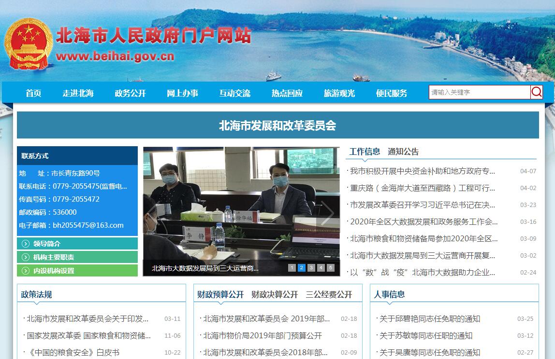The height and width of the screenshot is (359, 555).
Task: Show the 三公经费公开 tab
Action: click(x=329, y=294)
